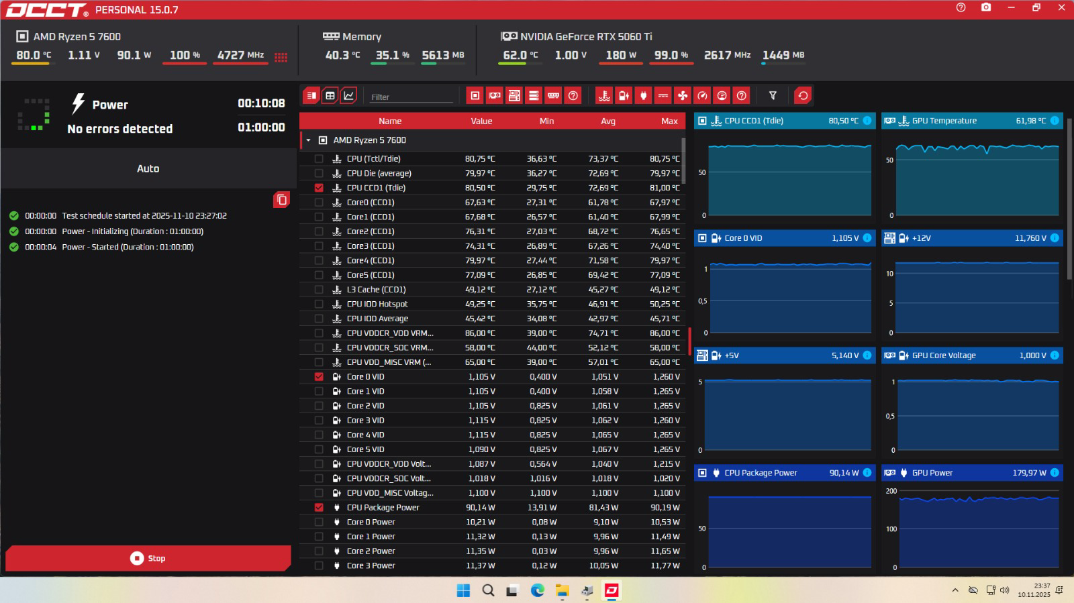The width and height of the screenshot is (1074, 603).
Task: Open info for the CPU CCD1 (Tdie) graph
Action: 867,121
